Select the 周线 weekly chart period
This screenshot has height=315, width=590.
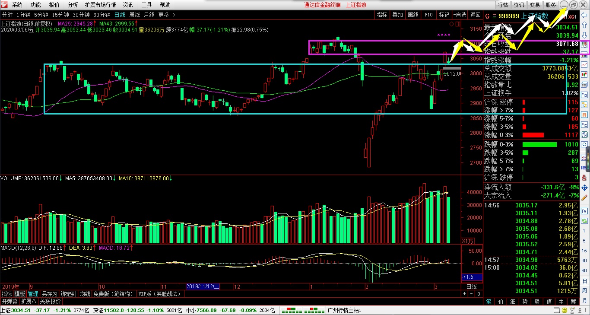click(x=134, y=15)
